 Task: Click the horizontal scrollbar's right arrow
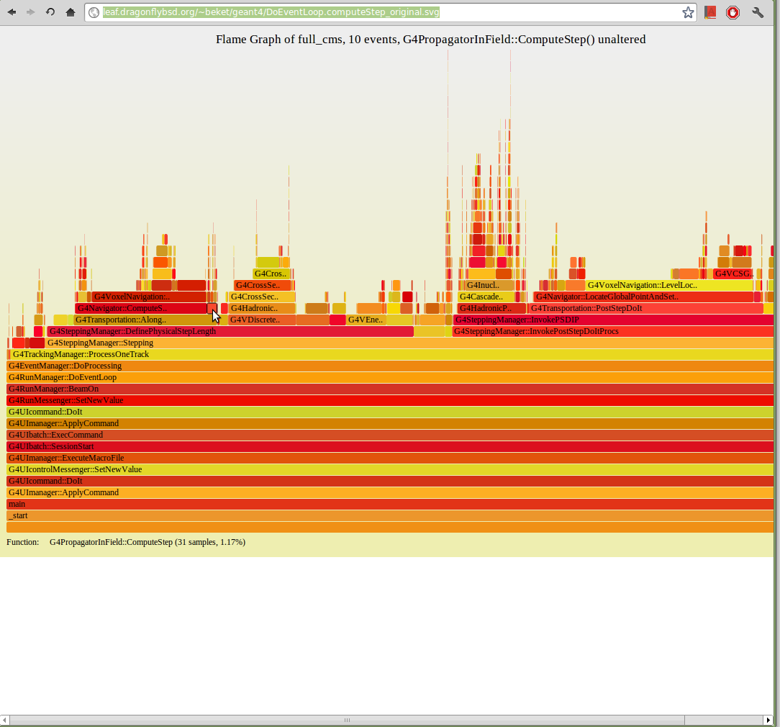click(767, 720)
